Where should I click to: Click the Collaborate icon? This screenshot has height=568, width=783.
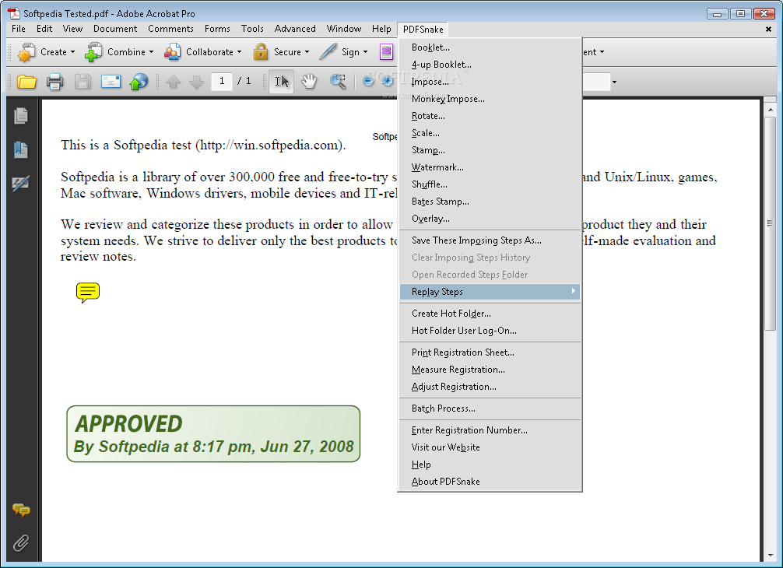(x=172, y=52)
